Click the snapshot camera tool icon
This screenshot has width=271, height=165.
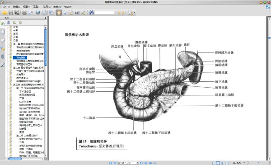coord(77,13)
